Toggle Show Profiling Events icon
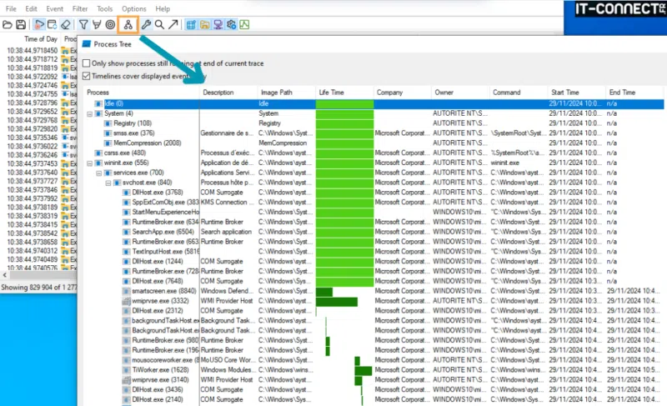Screen dimensions: 667x406 pyautogui.click(x=244, y=25)
